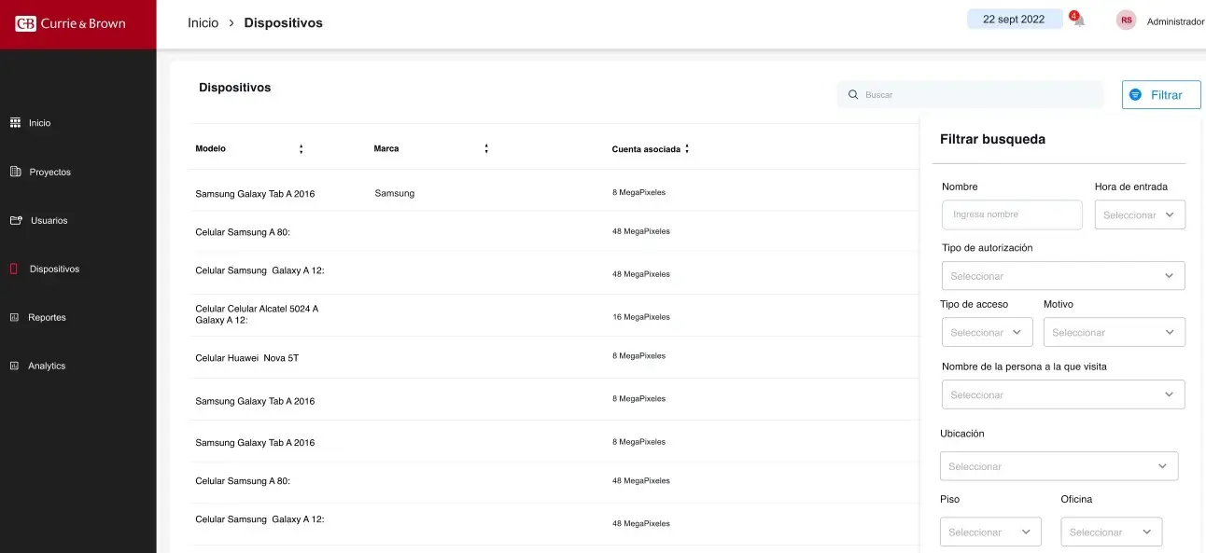Open the Tipo de autorización dropdown
The height and width of the screenshot is (553, 1206).
pos(1063,276)
